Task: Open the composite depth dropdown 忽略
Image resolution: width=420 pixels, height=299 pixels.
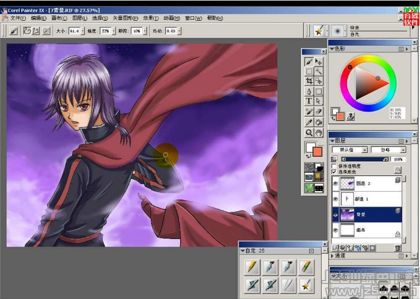Action: tap(388, 150)
